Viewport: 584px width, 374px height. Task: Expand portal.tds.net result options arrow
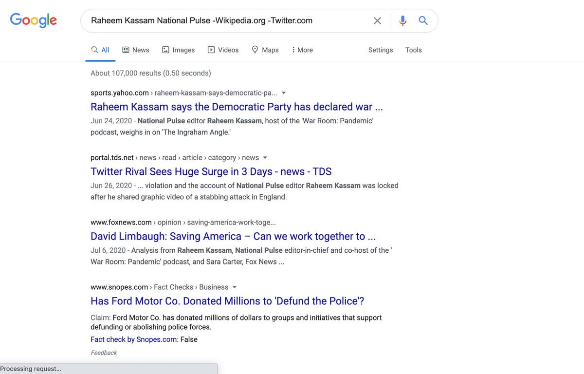click(x=265, y=158)
